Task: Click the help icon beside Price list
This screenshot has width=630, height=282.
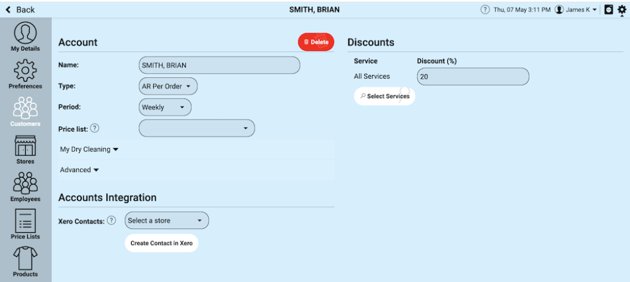Action: pyautogui.click(x=94, y=128)
